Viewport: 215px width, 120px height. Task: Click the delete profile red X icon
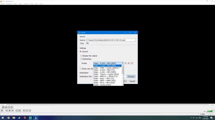[x=129, y=63]
